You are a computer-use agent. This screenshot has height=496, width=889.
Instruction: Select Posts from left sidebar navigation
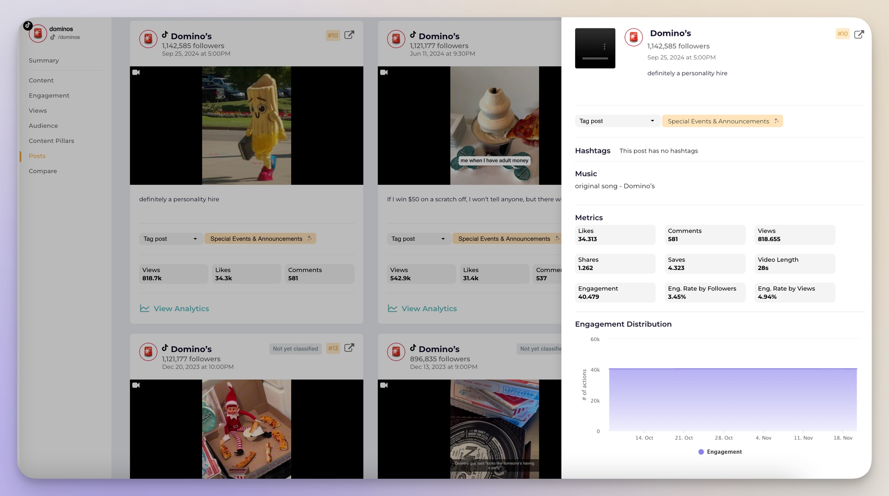tap(36, 155)
